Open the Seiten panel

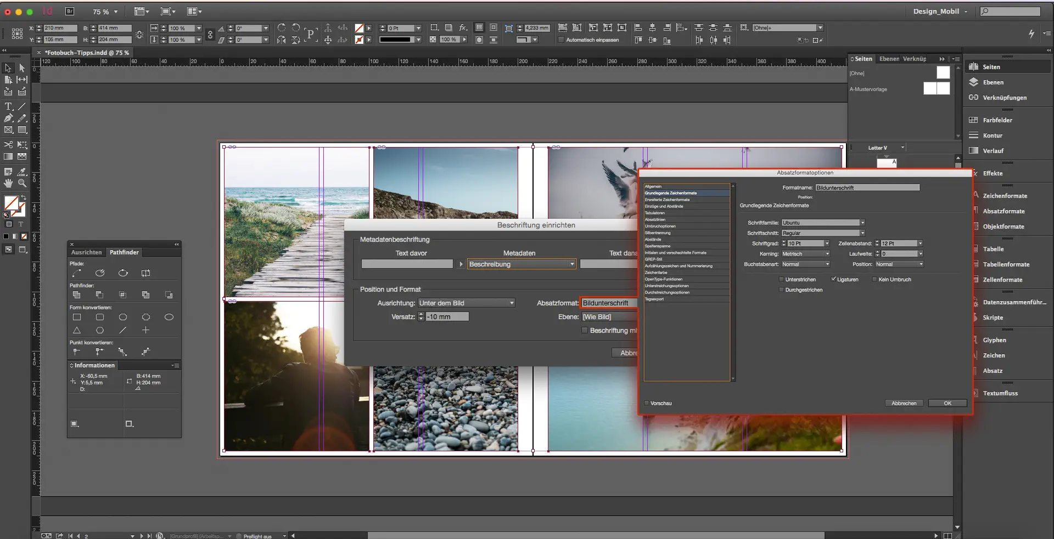[x=990, y=66]
